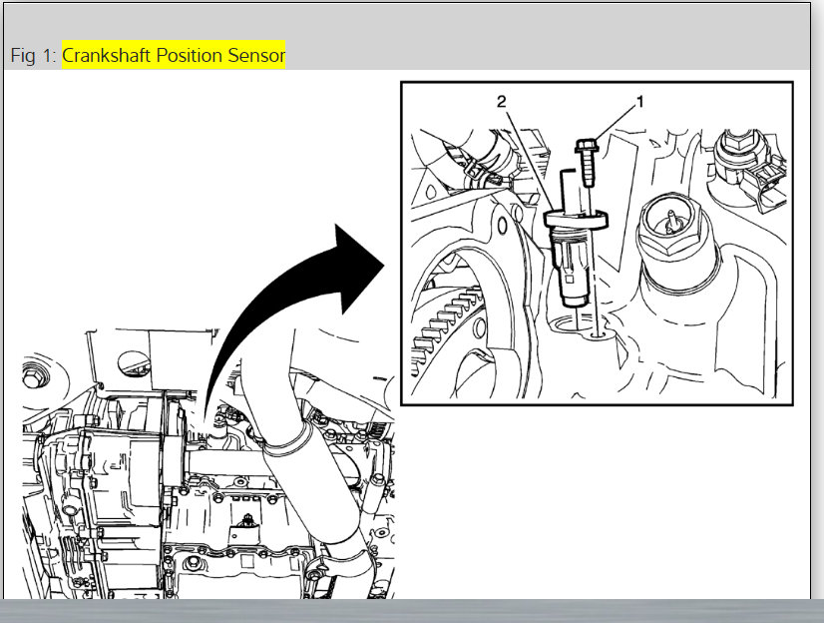Click the 'Fig 1:' caption label

coord(33,55)
